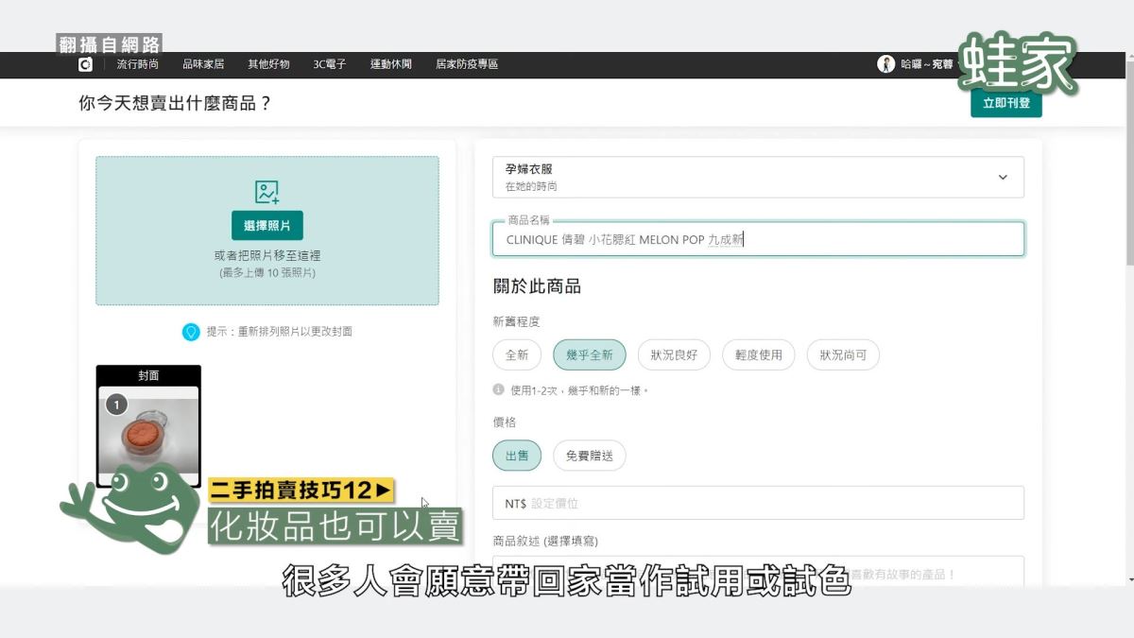This screenshot has height=638, width=1134.
Task: Select the 狀況良好 condition option
Action: coord(674,355)
